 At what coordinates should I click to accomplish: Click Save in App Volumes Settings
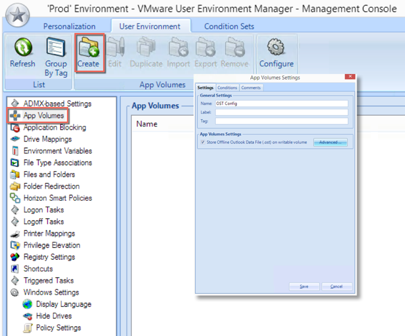click(x=304, y=286)
